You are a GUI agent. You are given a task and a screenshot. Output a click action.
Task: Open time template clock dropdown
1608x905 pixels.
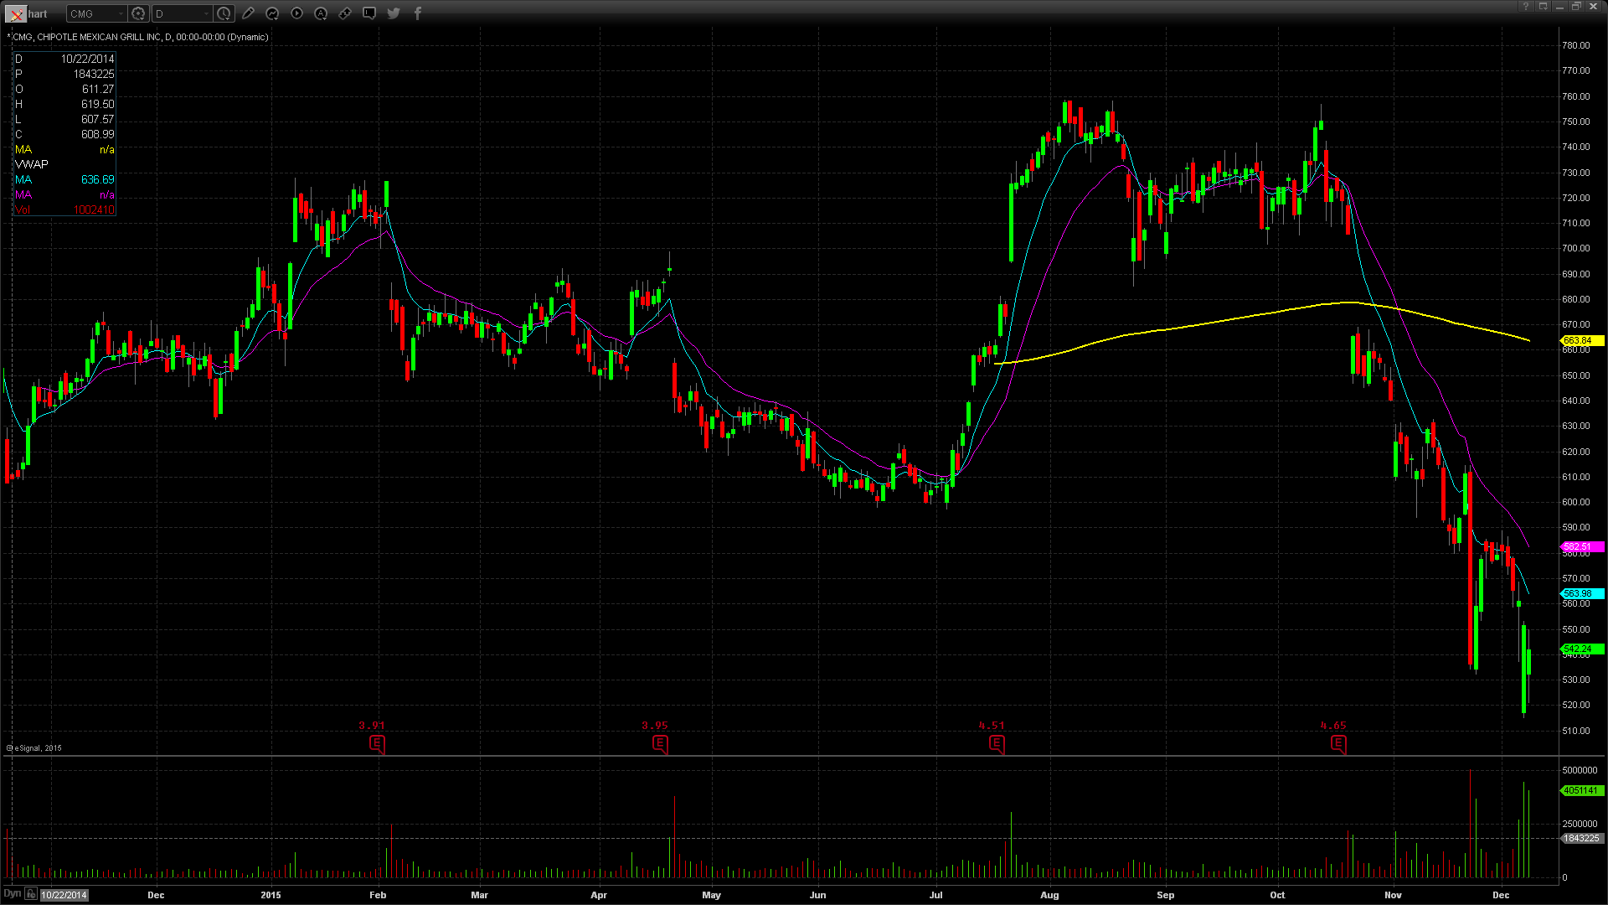coord(224,13)
